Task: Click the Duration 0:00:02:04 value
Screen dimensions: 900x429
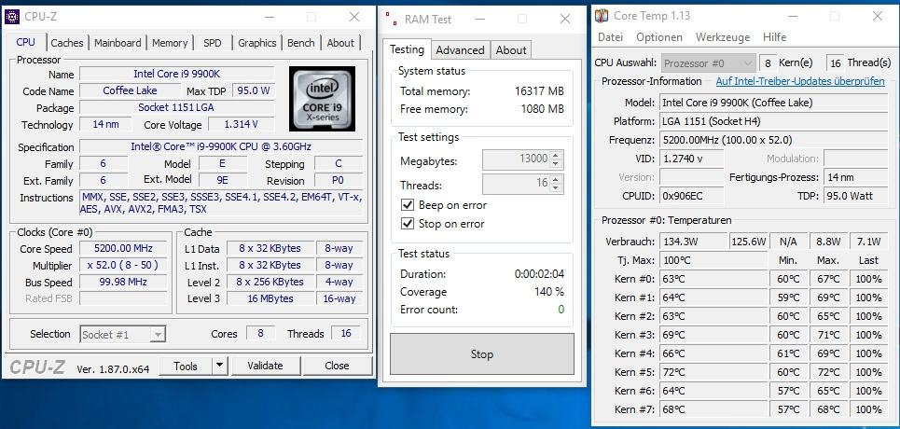Action: click(540, 274)
